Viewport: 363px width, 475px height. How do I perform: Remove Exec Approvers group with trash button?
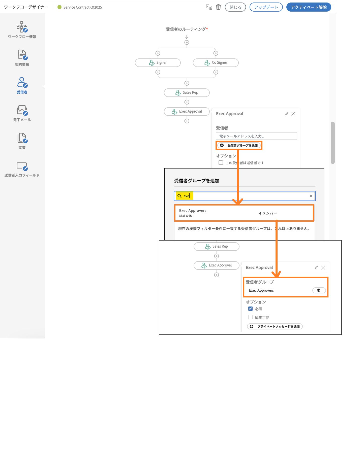pyautogui.click(x=319, y=290)
